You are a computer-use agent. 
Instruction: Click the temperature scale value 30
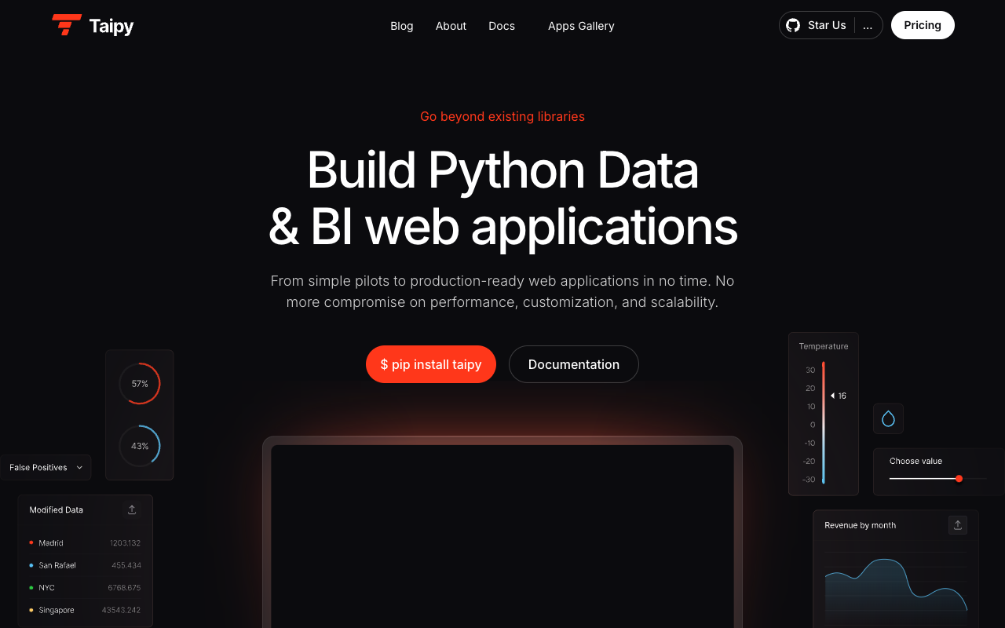810,370
